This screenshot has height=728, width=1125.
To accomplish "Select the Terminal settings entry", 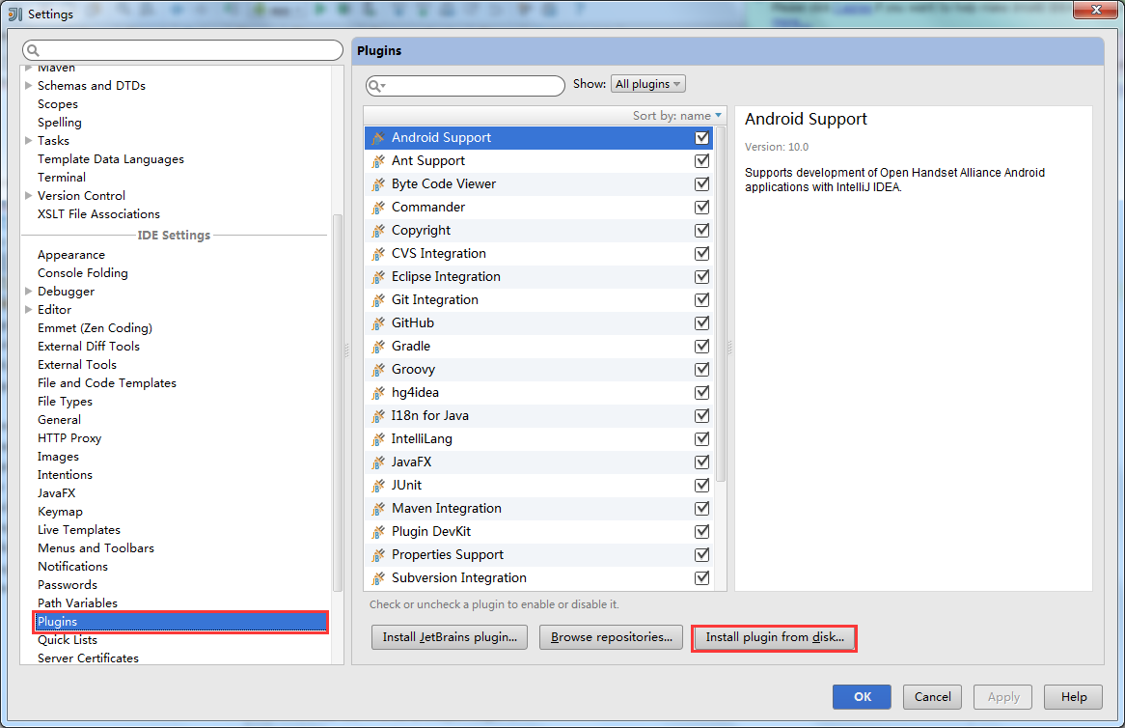I will point(62,178).
